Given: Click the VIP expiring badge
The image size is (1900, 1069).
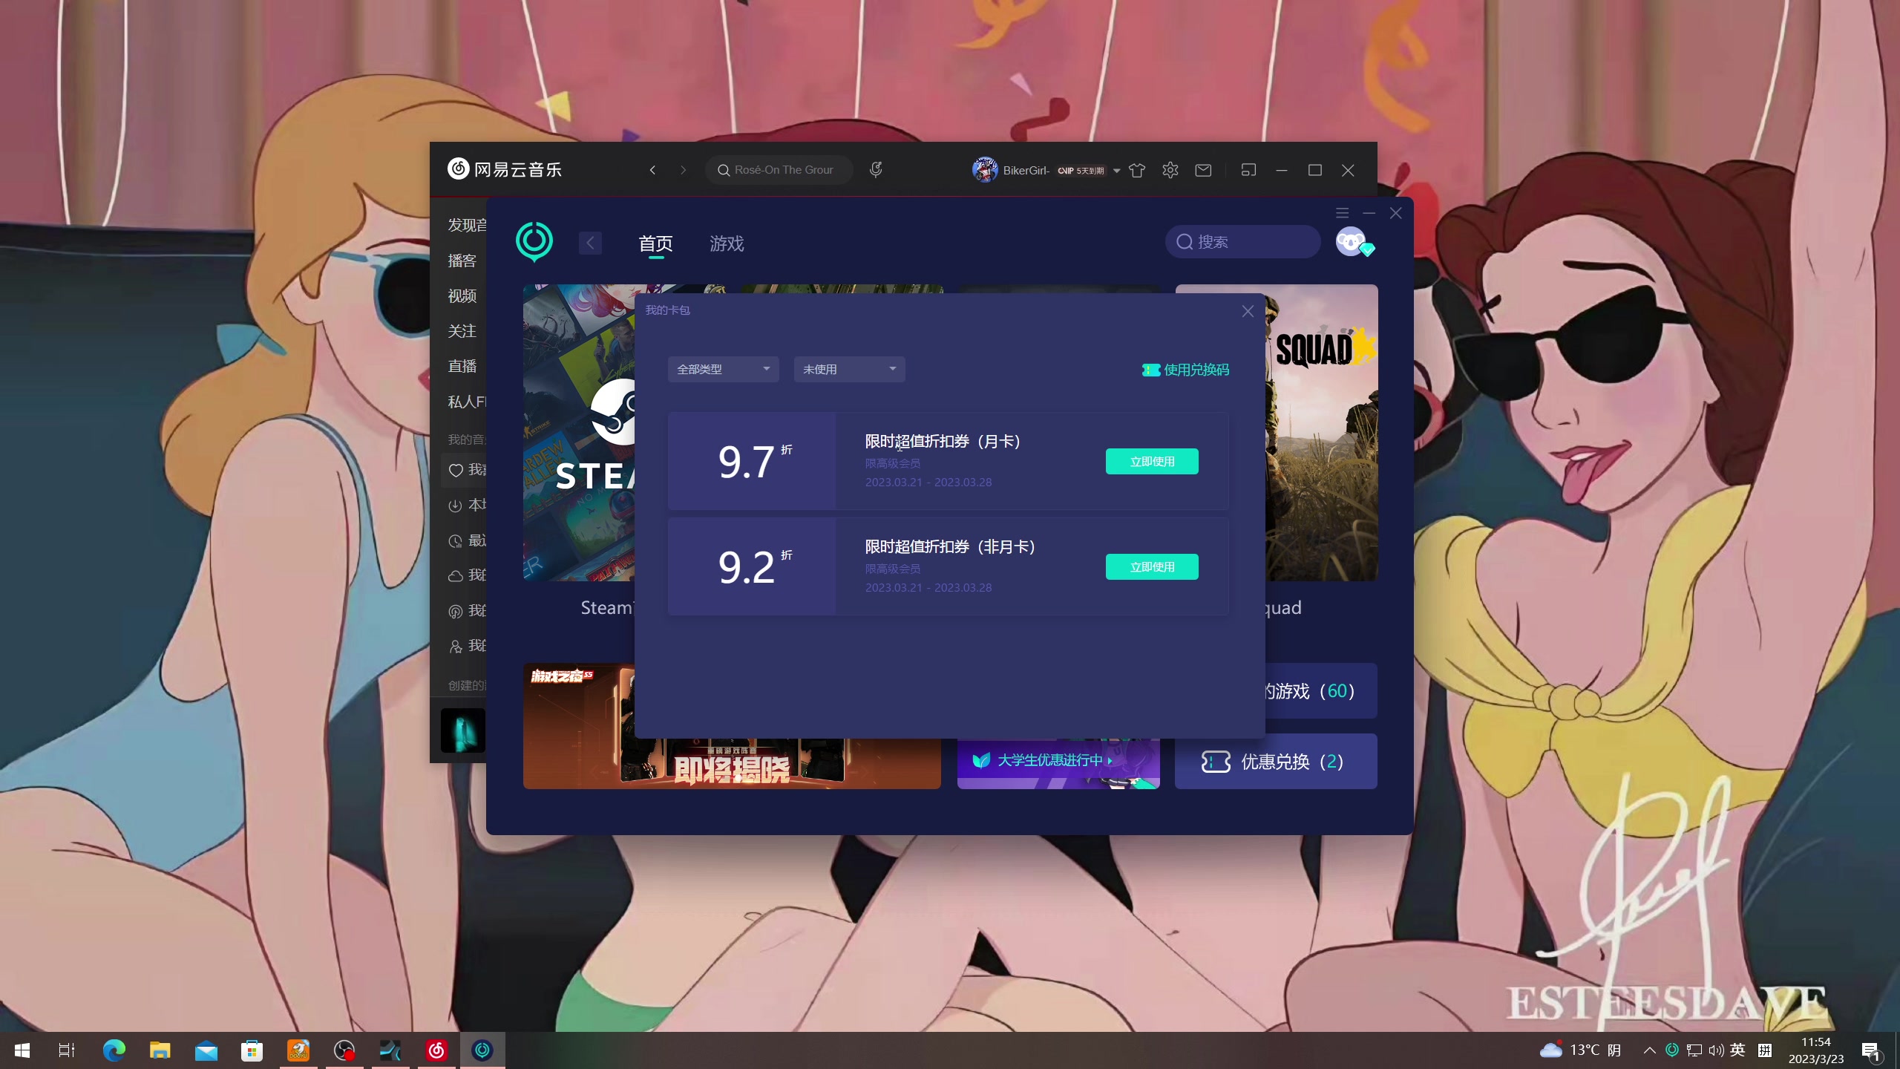Looking at the screenshot, I should point(1081,171).
